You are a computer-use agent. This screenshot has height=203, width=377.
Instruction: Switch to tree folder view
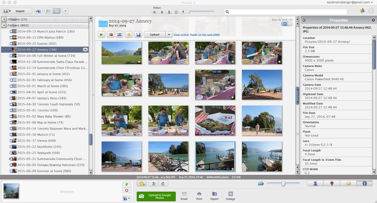tap(57, 11)
